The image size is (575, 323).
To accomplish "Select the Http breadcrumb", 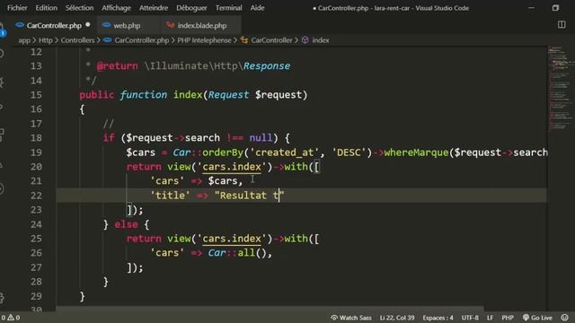I will coord(46,40).
